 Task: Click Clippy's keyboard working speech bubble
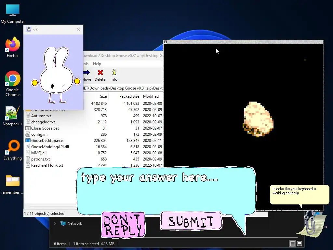point(300,194)
